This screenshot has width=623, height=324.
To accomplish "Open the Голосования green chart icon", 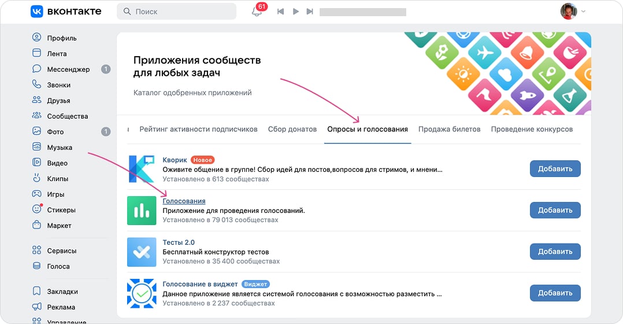I will point(142,210).
